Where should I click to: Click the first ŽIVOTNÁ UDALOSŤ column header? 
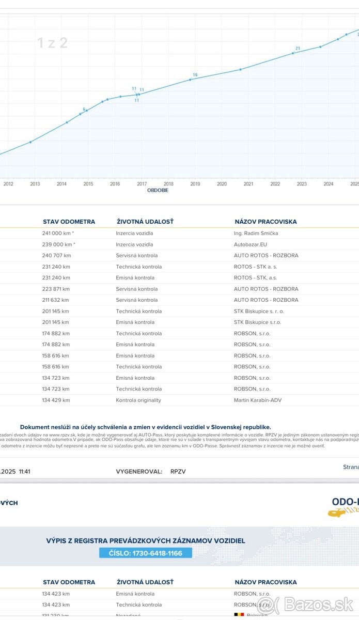(x=145, y=222)
